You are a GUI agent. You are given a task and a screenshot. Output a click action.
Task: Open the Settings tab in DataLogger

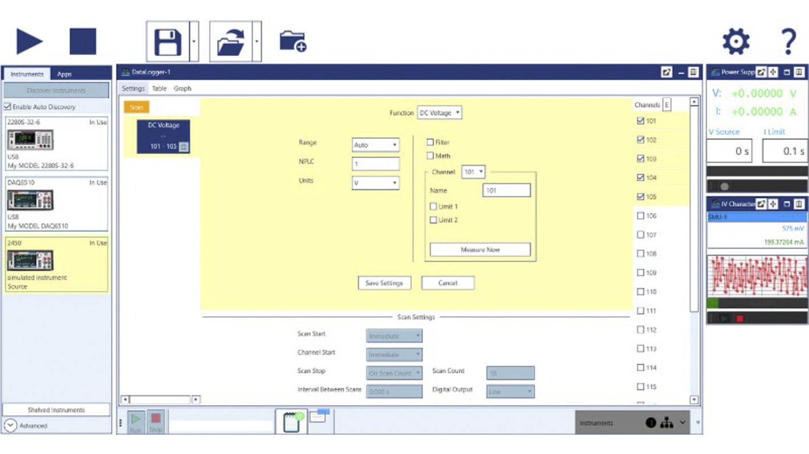[133, 89]
